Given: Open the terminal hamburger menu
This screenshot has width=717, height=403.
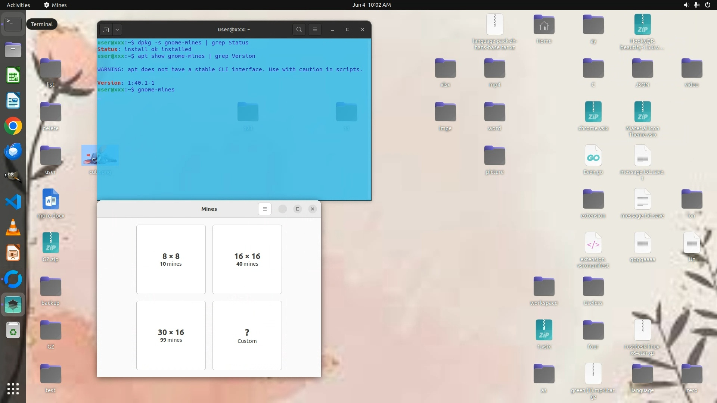Looking at the screenshot, I should click(314, 29).
